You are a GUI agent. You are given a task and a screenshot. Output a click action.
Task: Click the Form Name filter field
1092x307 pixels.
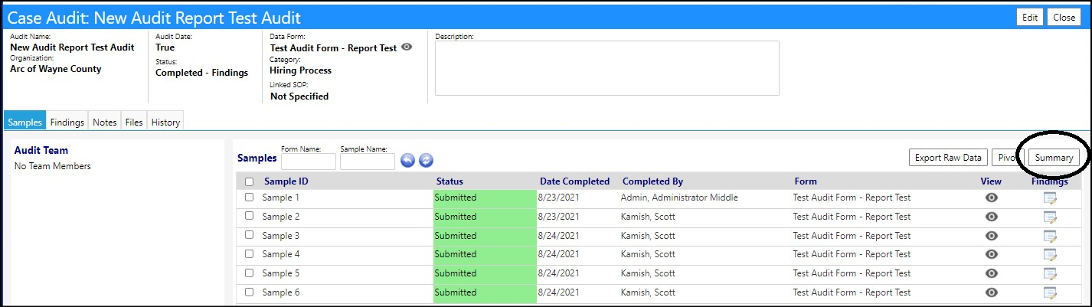[x=309, y=161]
